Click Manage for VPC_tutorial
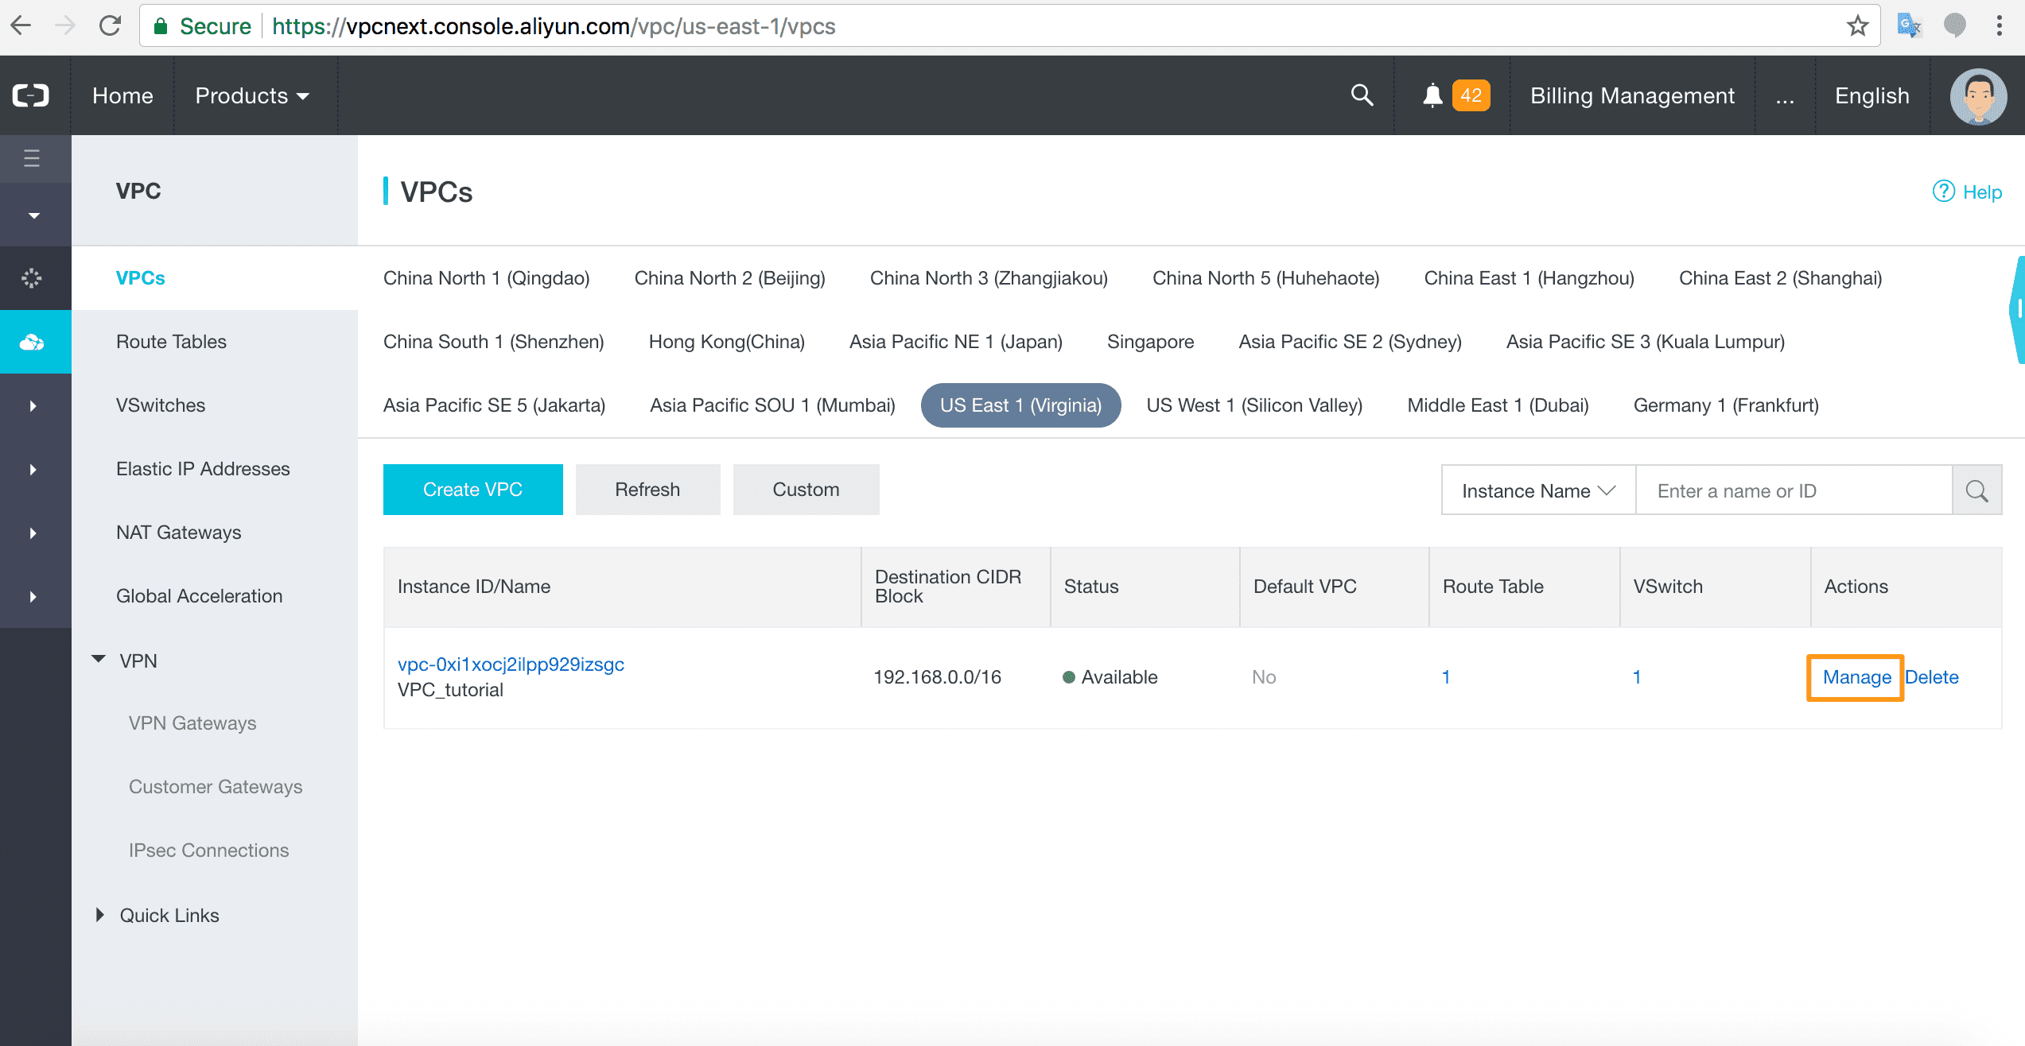The height and width of the screenshot is (1046, 2025). [1856, 677]
